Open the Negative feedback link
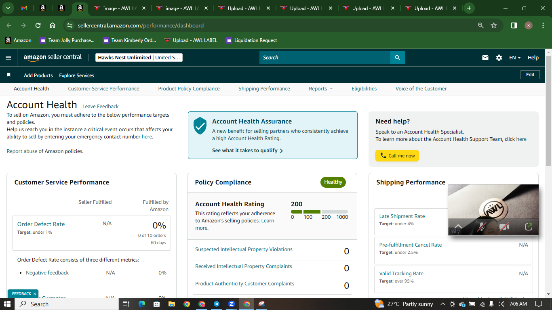 click(47, 273)
